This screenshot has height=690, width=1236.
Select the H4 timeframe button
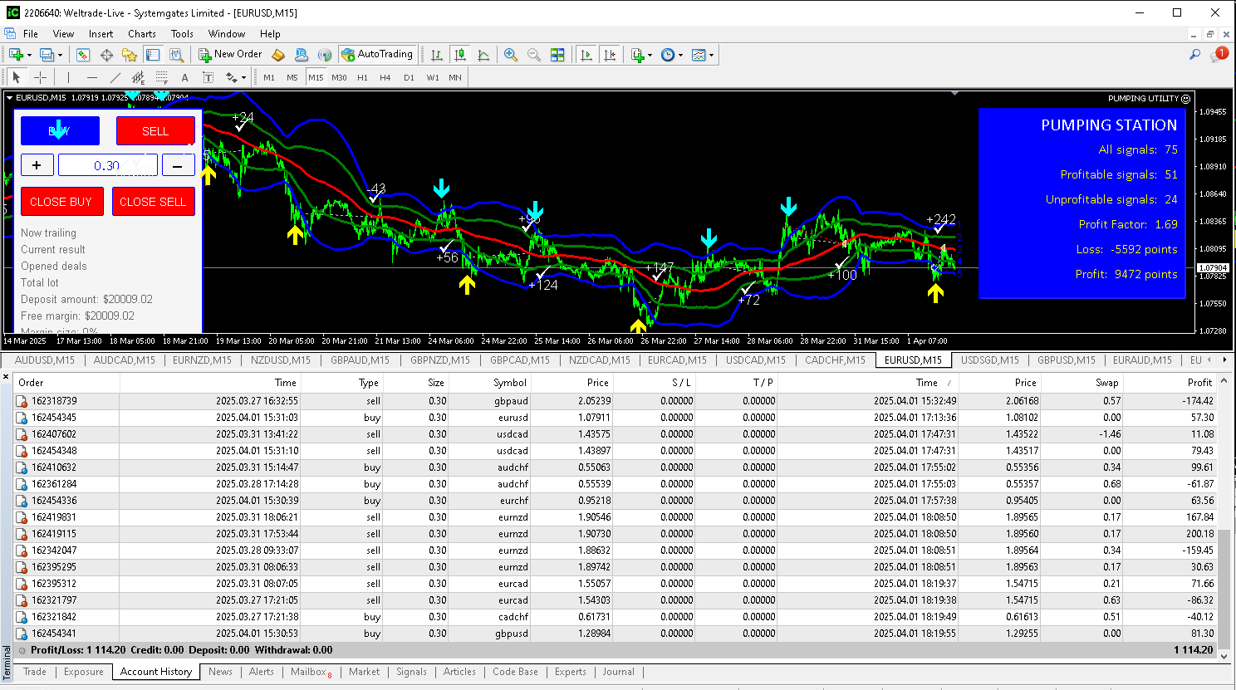[385, 77]
